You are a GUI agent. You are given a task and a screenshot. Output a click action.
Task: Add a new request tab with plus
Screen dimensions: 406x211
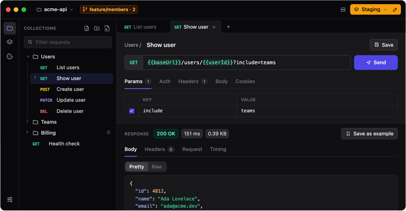pyautogui.click(x=228, y=27)
